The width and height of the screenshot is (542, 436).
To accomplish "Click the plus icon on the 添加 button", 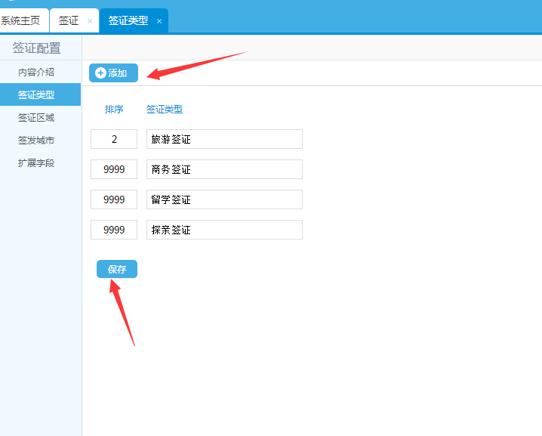I will 100,73.
